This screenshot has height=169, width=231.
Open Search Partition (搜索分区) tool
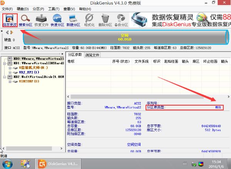point(25,20)
